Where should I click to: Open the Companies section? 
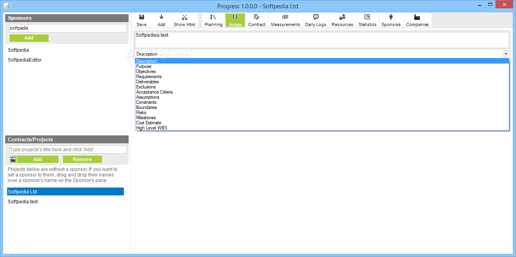coord(417,21)
